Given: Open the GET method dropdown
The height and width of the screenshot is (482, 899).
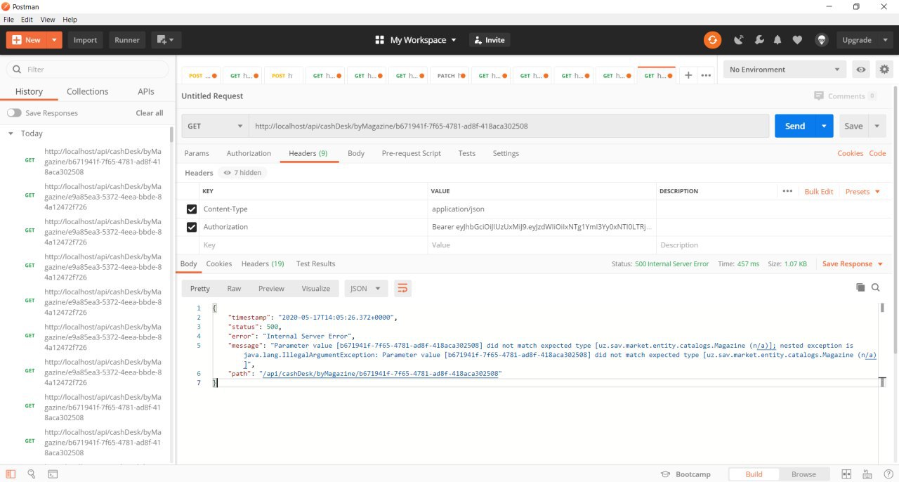Looking at the screenshot, I should (214, 126).
